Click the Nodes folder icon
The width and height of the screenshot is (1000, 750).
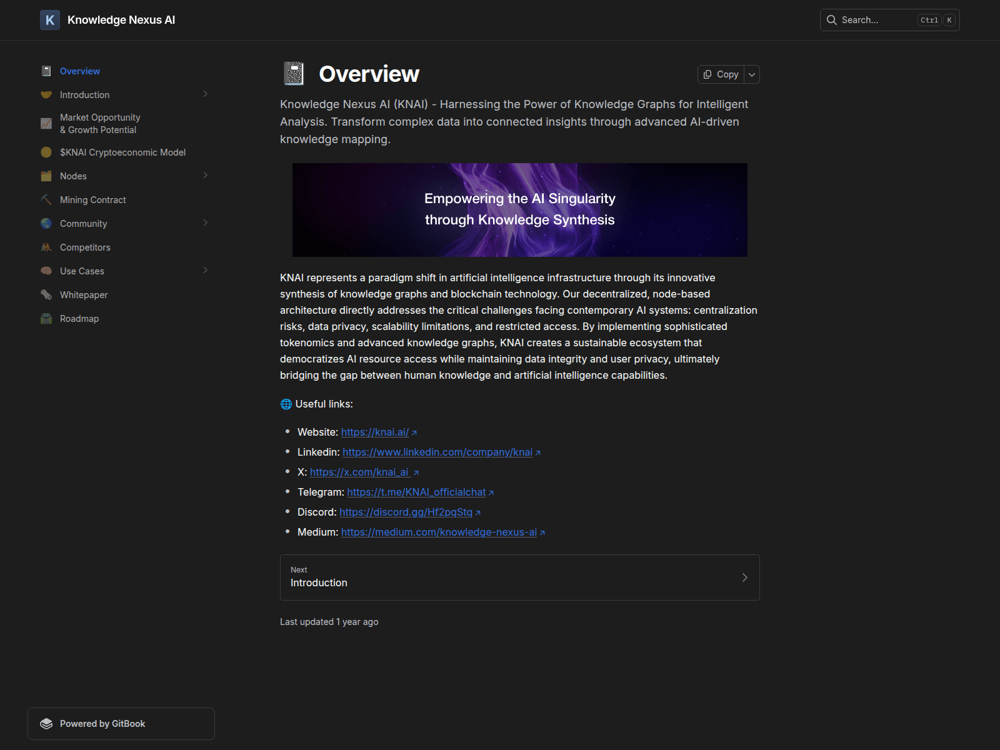(46, 176)
